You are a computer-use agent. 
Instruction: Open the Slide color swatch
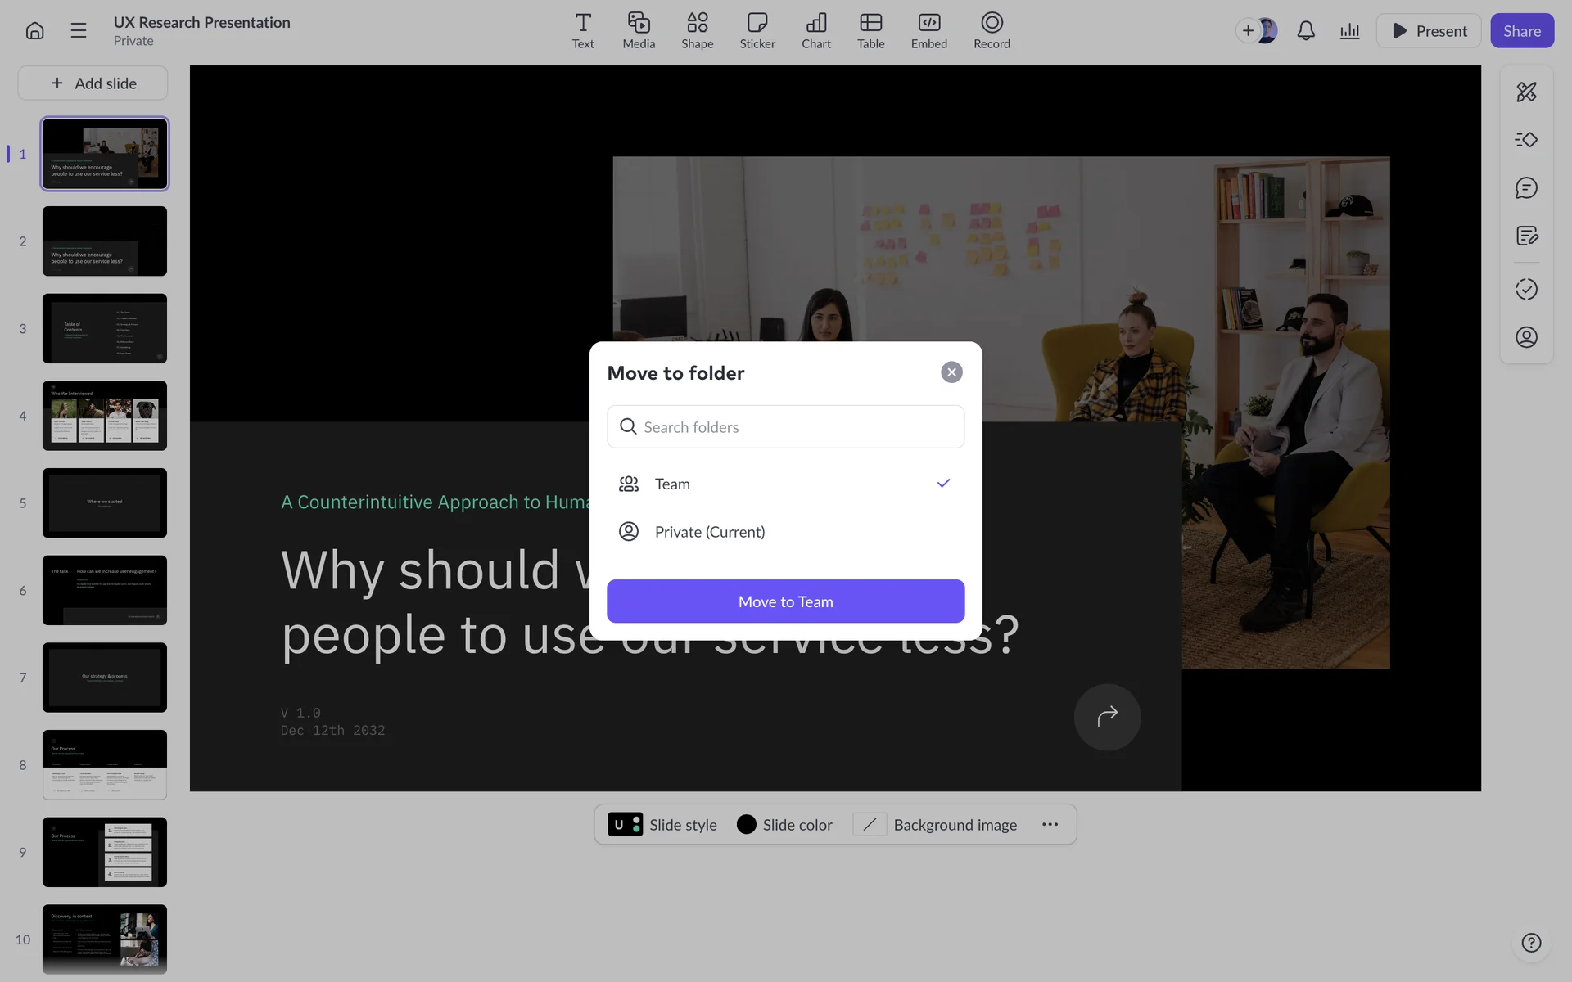784,825
